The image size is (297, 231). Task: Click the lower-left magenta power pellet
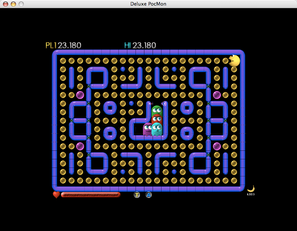point(80,146)
